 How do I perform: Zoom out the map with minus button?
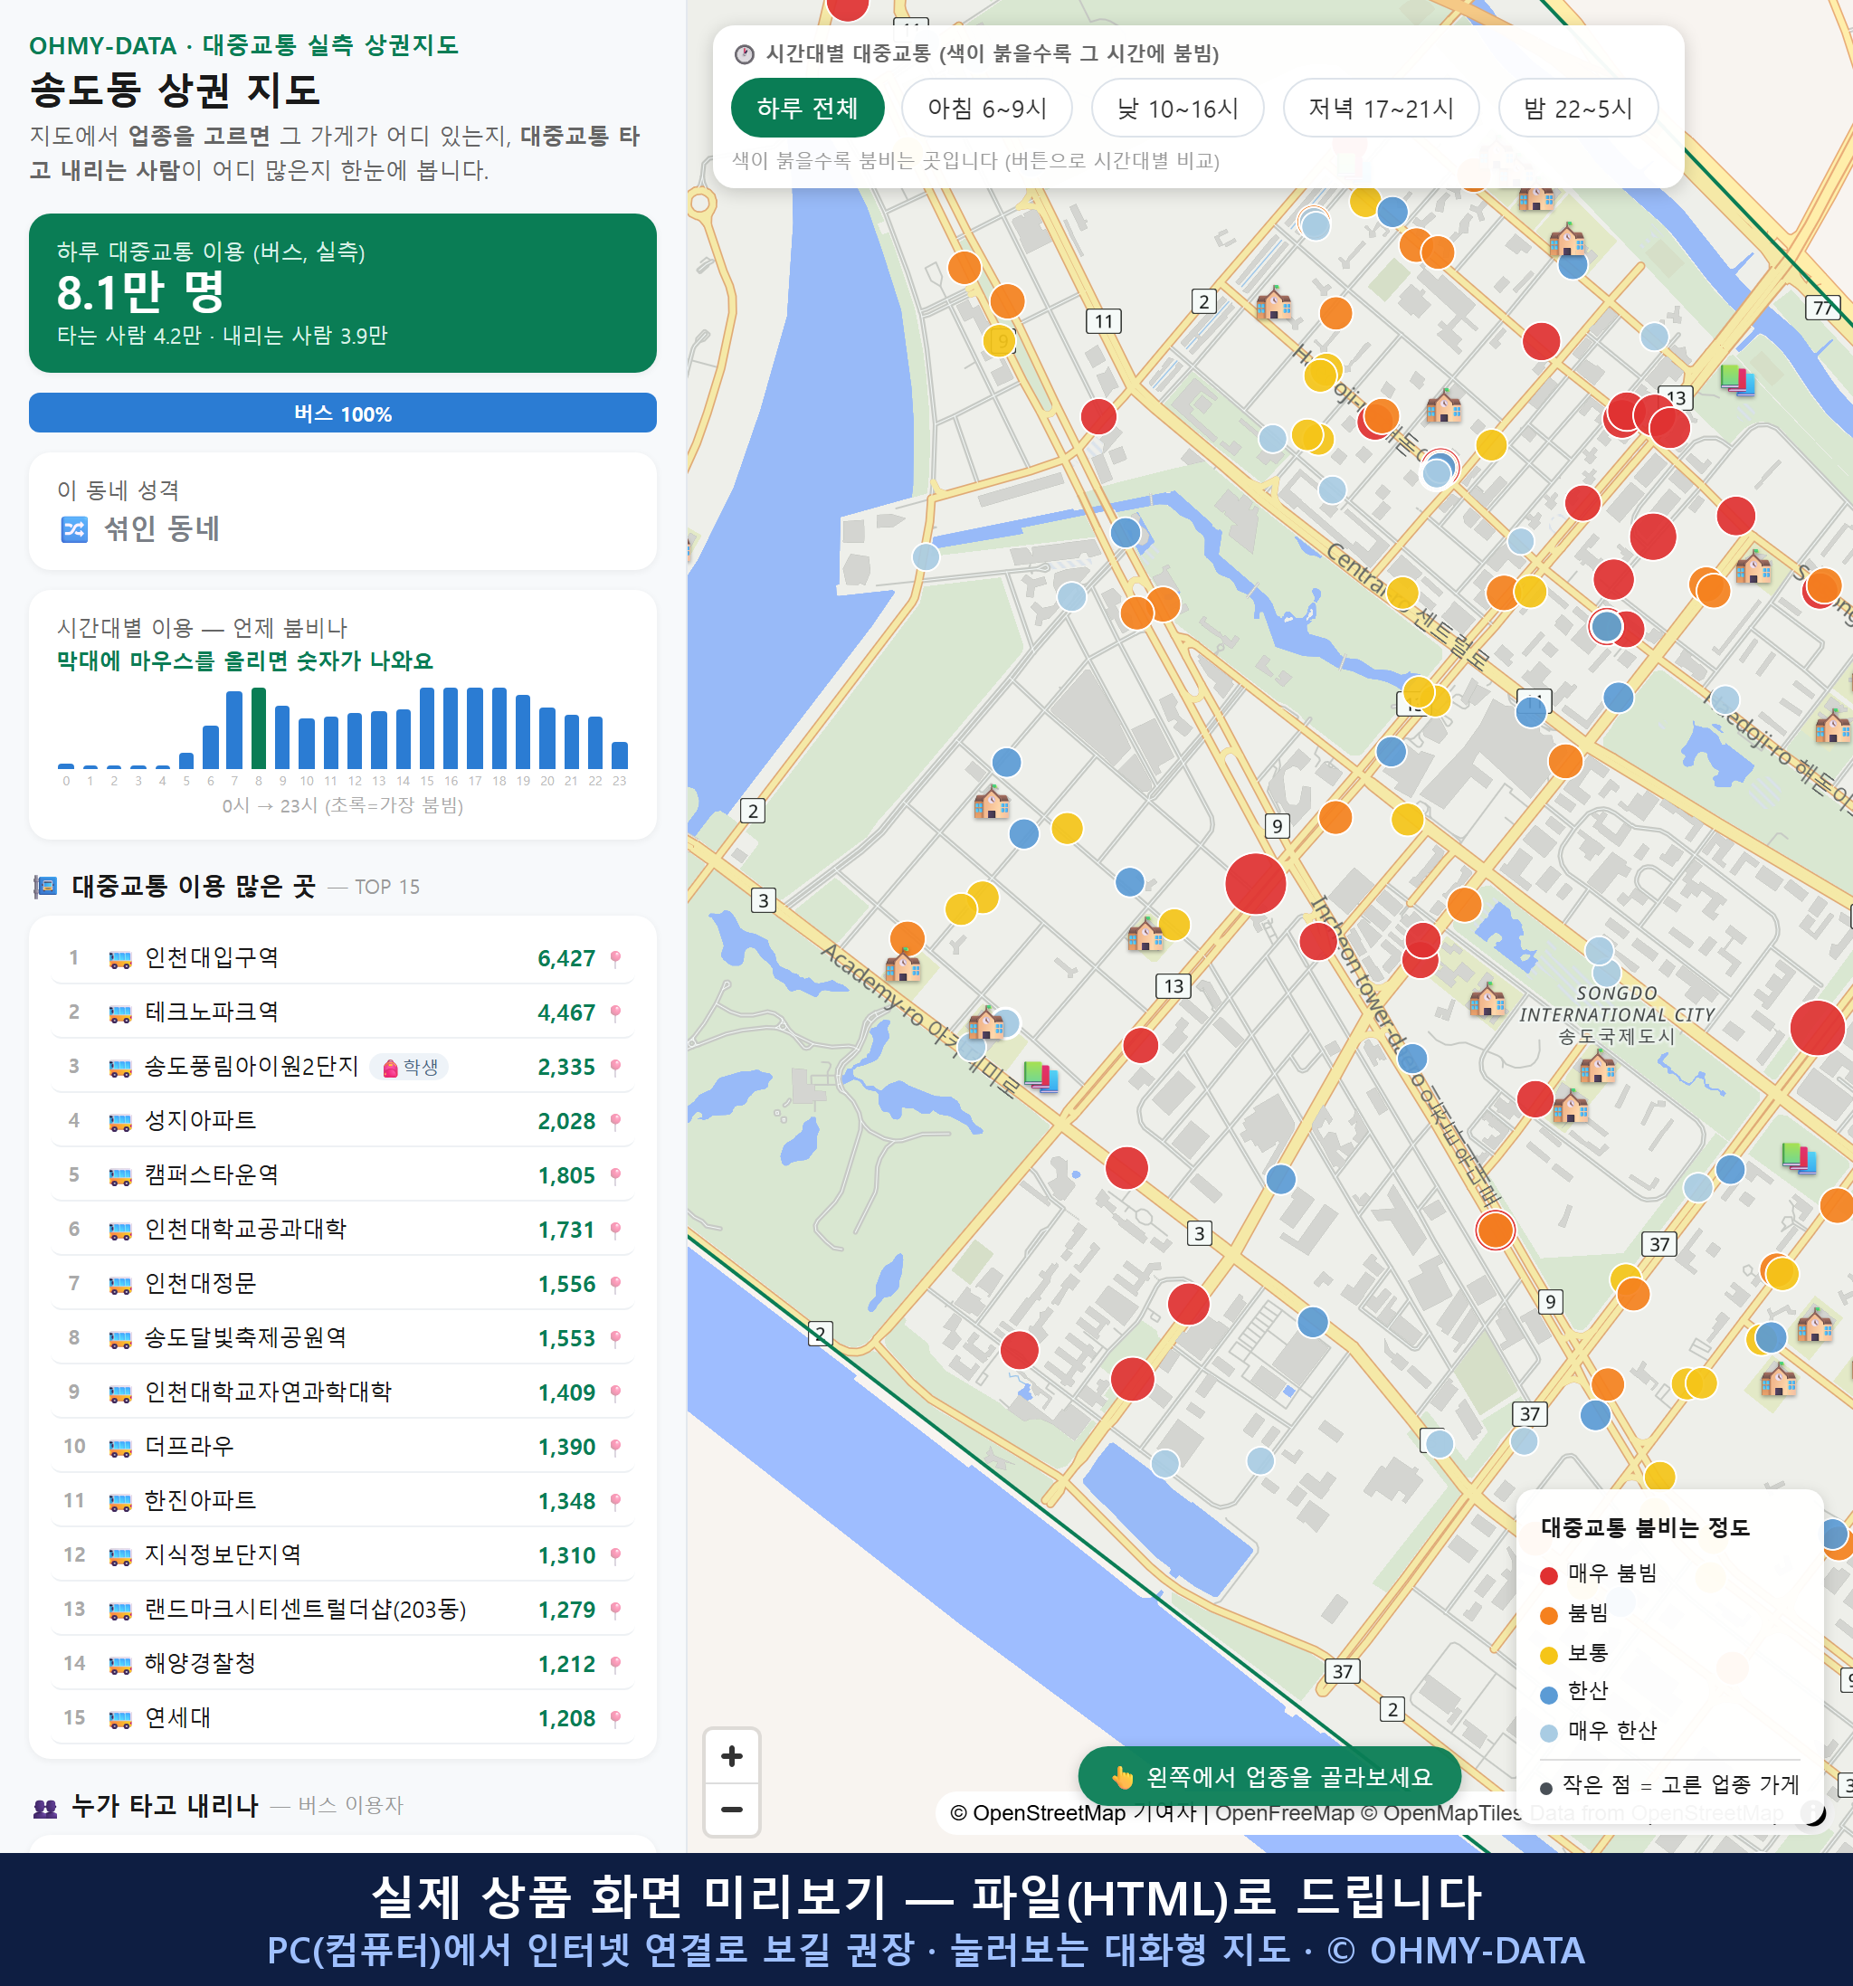731,1808
